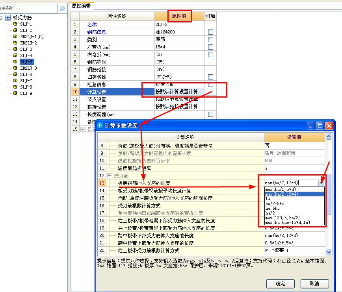
Task: Click the gear icon beside SLJ-2
Action: (15, 30)
